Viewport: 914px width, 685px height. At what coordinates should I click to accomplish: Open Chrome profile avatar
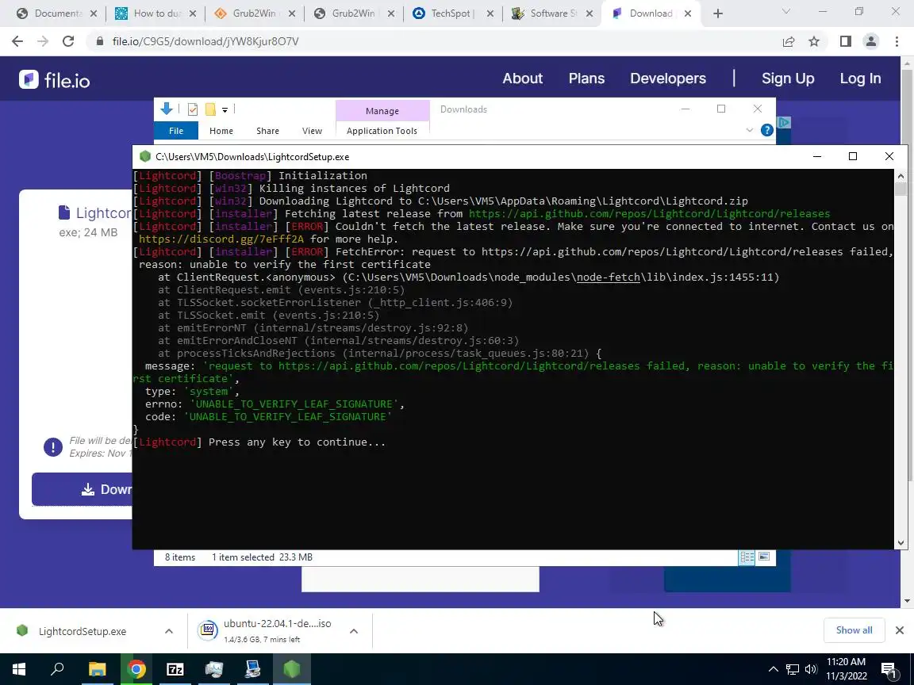pos(871,41)
